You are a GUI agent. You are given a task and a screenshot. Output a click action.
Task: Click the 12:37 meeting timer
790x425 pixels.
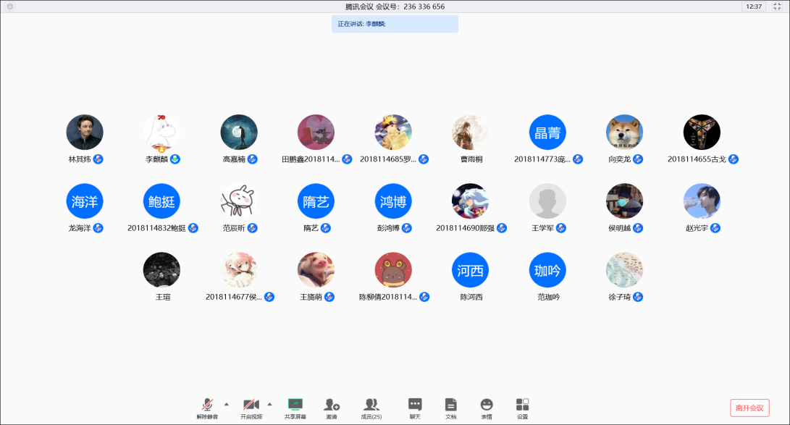[754, 7]
